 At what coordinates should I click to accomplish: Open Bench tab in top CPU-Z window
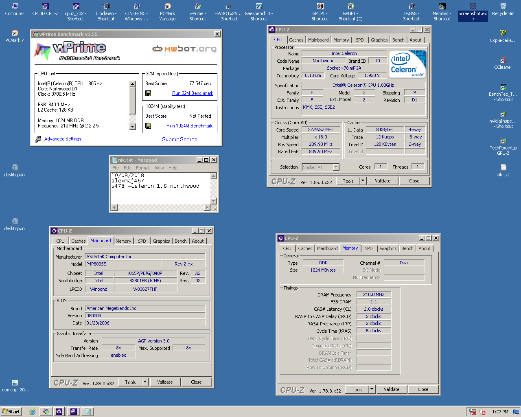pos(398,40)
